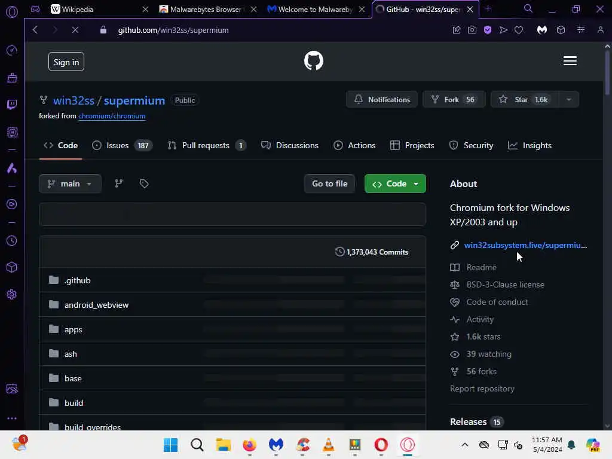Image resolution: width=612 pixels, height=459 pixels.
Task: Open the Notifications button
Action: tap(382, 100)
